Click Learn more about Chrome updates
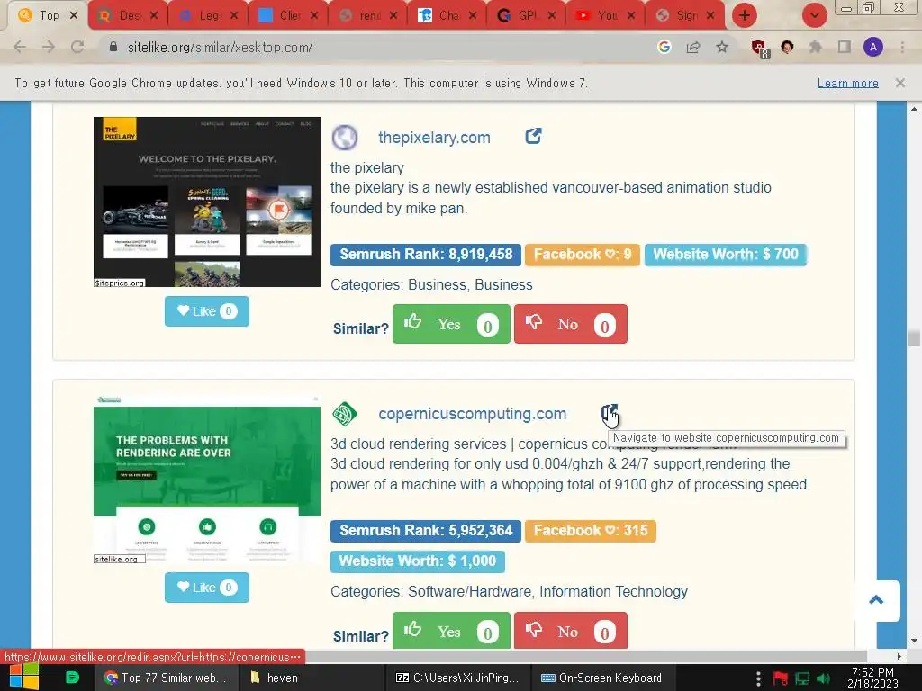Screen dimensions: 922x691 [x=848, y=83]
